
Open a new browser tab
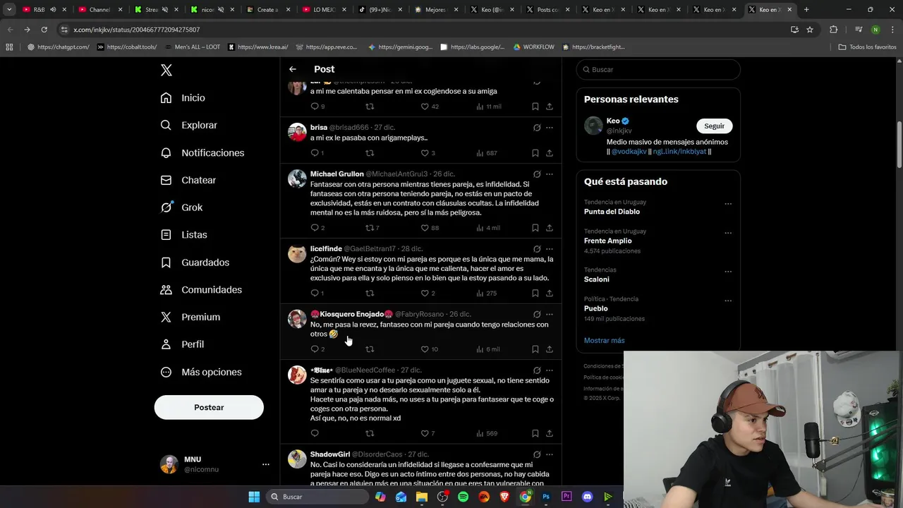(x=806, y=10)
